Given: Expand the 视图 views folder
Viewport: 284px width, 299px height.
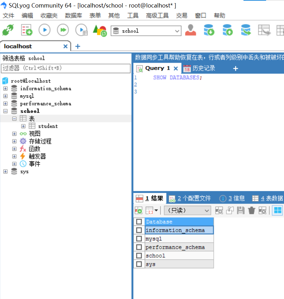Looking at the screenshot, I should [14, 134].
